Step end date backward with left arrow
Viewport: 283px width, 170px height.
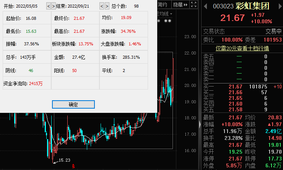(102, 6)
